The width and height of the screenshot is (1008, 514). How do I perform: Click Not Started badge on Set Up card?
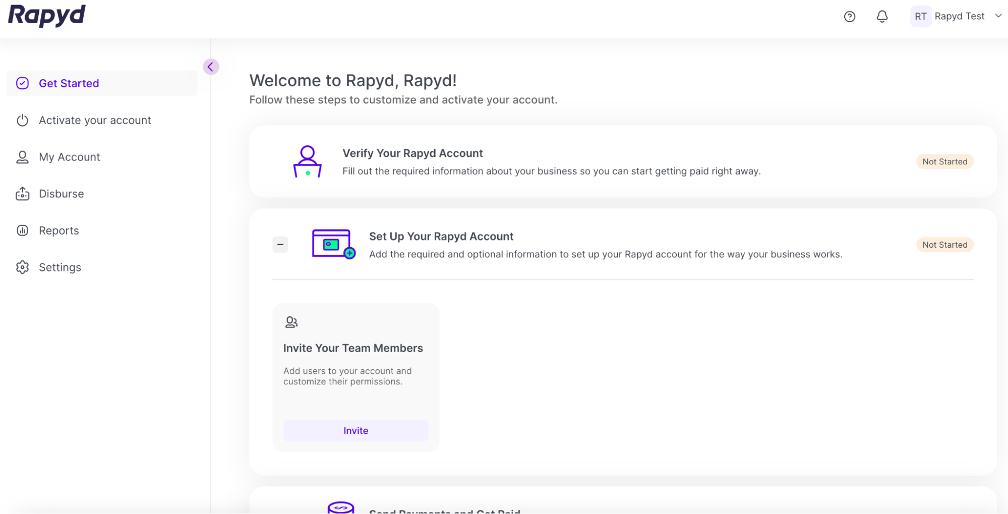click(944, 245)
